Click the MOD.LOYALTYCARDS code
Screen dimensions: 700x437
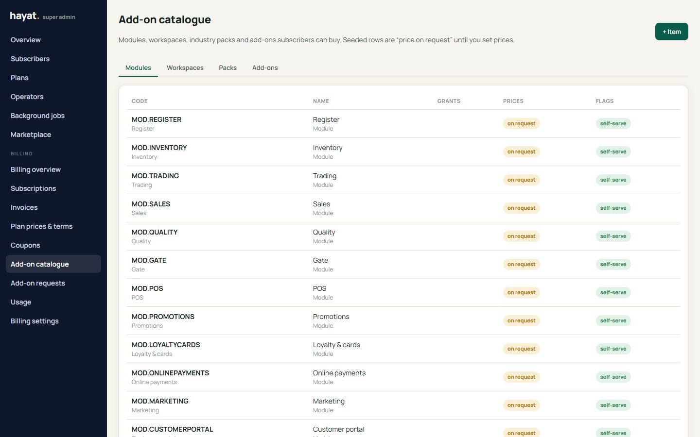tap(166, 345)
